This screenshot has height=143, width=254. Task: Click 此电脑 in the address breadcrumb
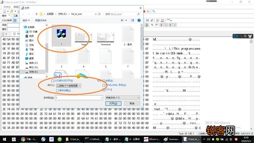tap(50, 14)
